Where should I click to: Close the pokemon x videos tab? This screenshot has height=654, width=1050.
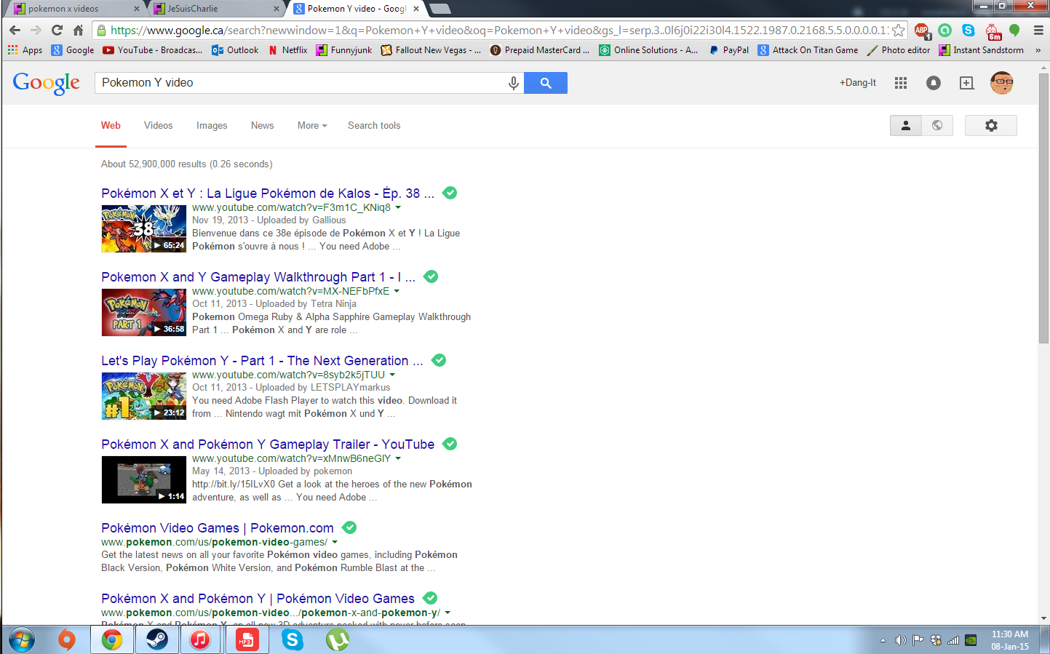(x=137, y=9)
